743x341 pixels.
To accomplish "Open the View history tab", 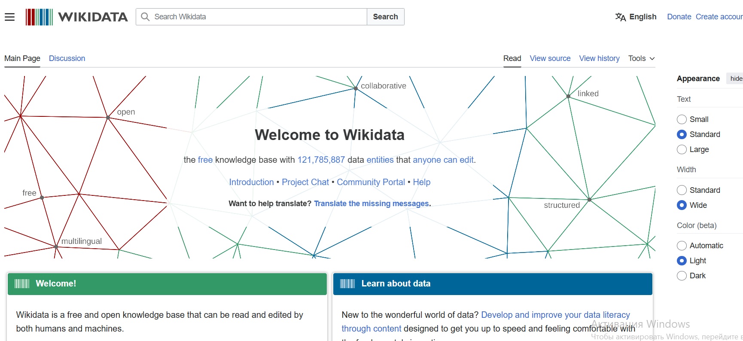I will (x=599, y=58).
